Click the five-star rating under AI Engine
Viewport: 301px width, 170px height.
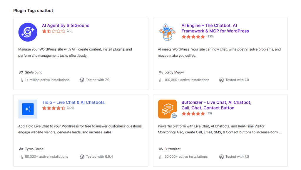pos(193,37)
